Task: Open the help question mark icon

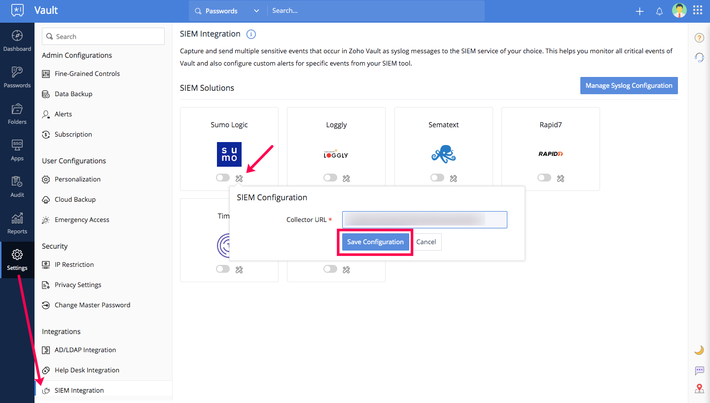Action: [699, 38]
